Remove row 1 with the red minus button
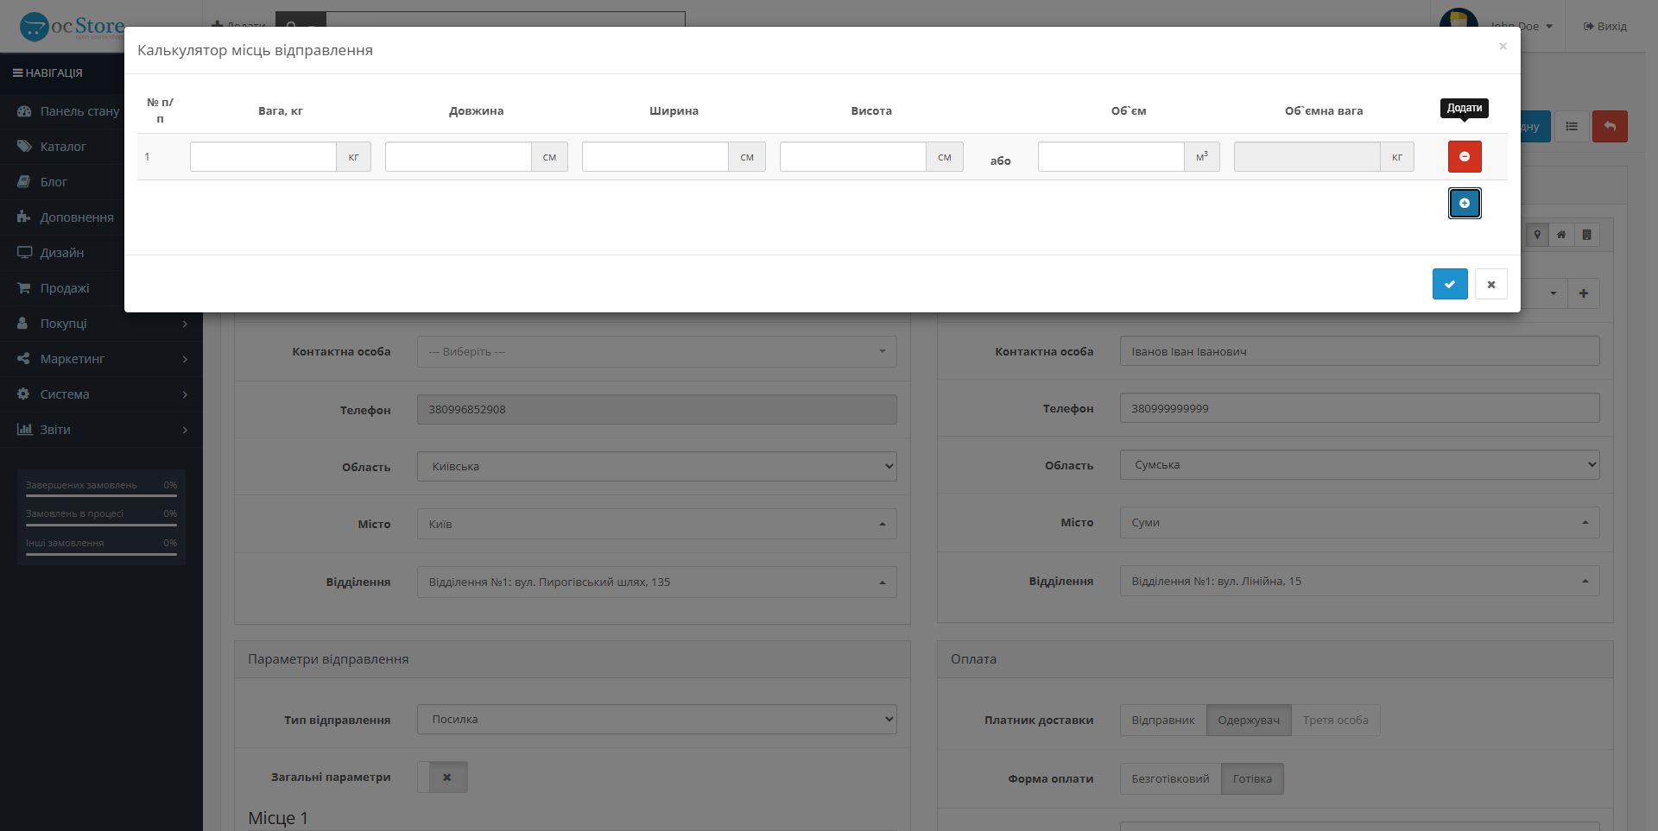This screenshot has width=1658, height=831. click(x=1465, y=157)
